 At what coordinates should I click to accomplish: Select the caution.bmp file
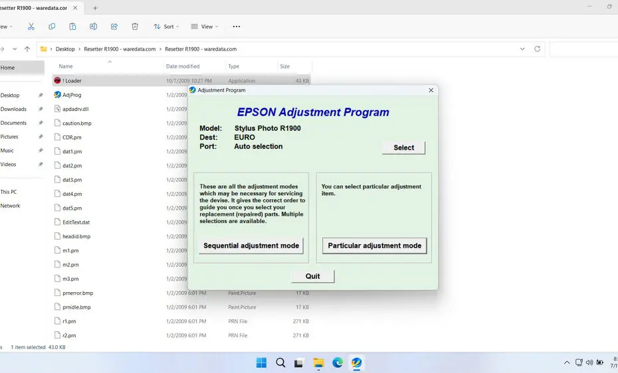click(77, 123)
